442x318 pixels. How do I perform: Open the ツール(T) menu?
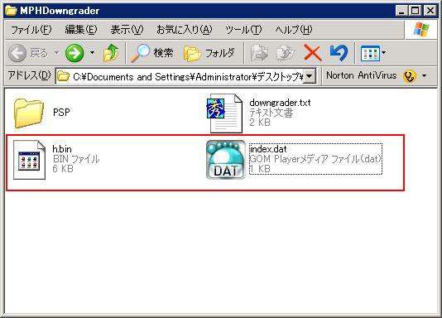(243, 30)
